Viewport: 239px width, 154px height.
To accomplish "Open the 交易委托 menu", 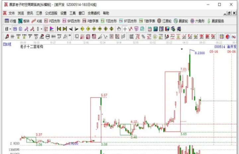I will pos(94,13).
